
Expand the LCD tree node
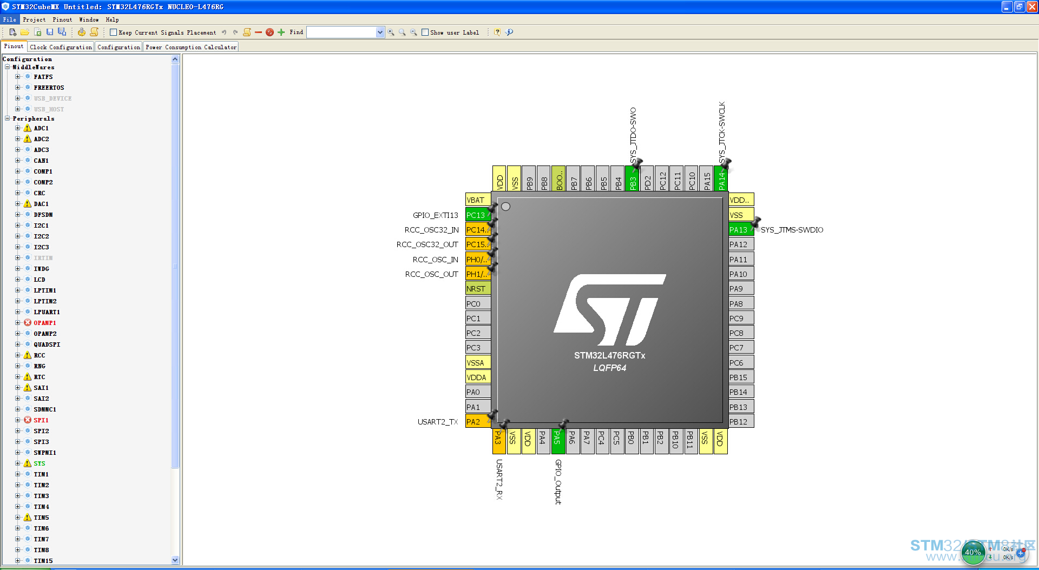tap(17, 280)
